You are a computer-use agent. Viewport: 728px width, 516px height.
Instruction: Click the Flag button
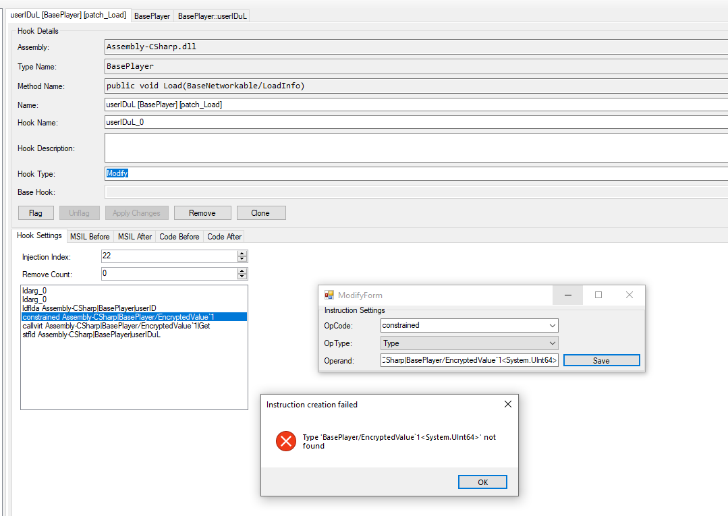(36, 213)
